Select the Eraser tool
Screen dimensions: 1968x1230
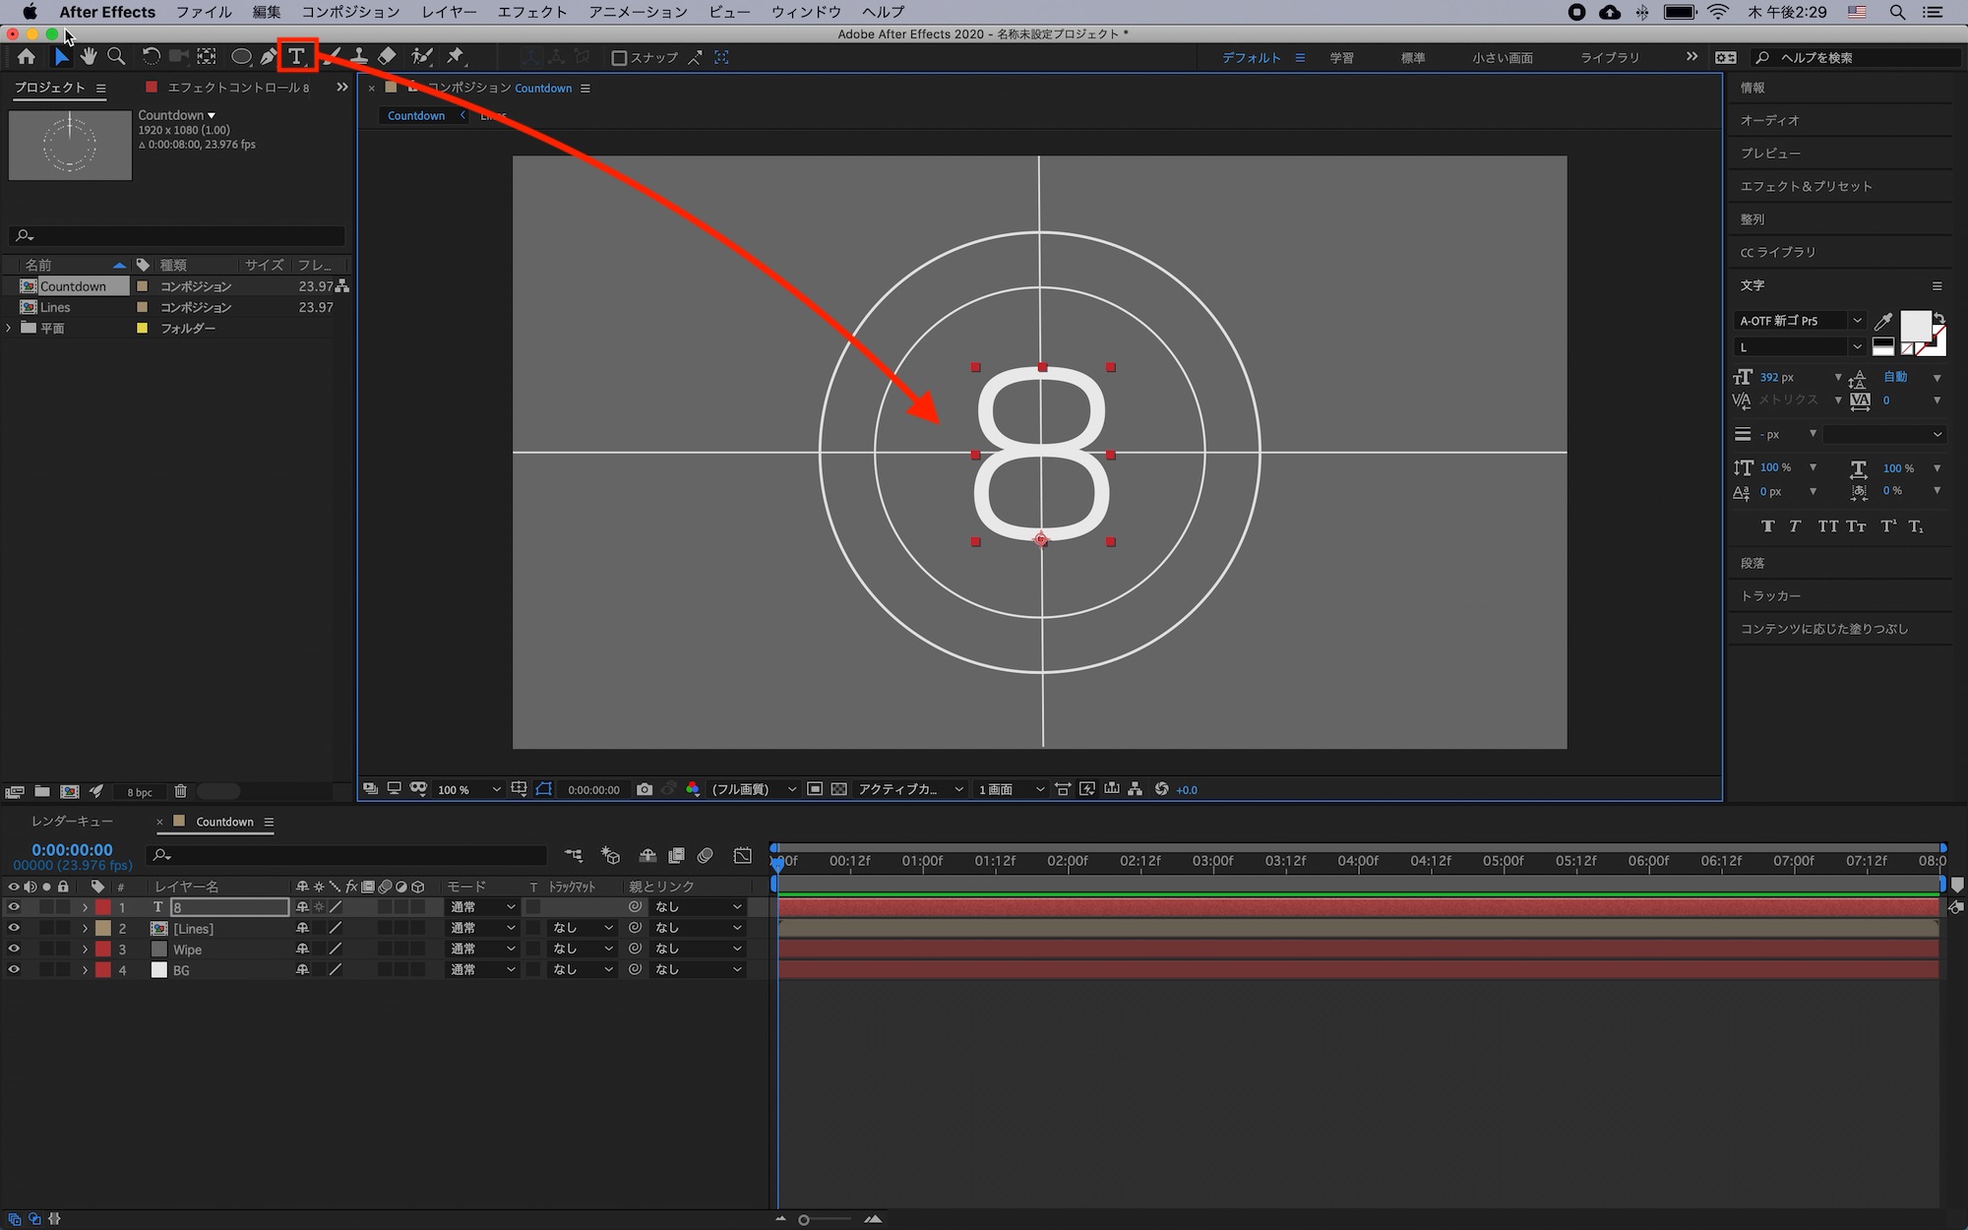click(x=388, y=57)
